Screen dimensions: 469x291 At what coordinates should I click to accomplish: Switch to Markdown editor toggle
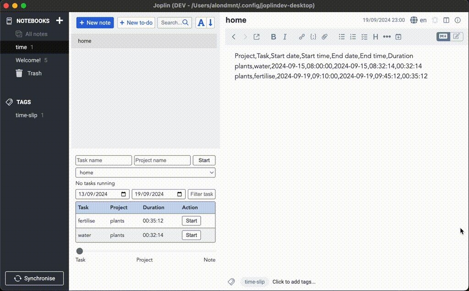[443, 37]
